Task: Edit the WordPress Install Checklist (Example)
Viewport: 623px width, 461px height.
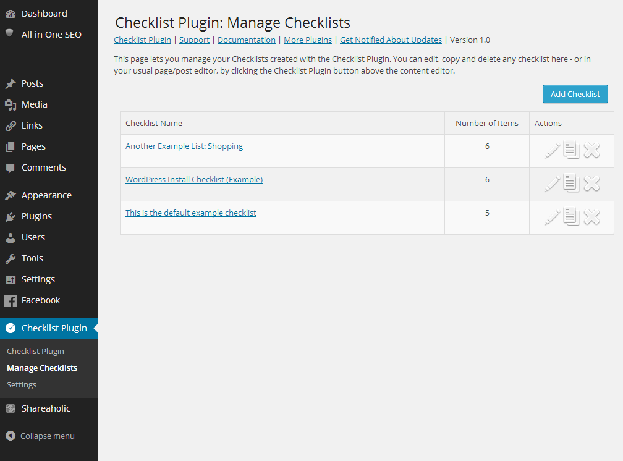Action: 553,184
